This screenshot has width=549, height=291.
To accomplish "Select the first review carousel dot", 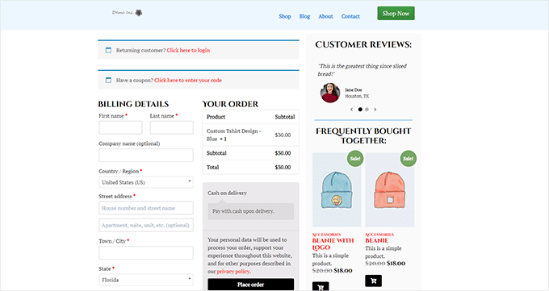I will pos(360,110).
